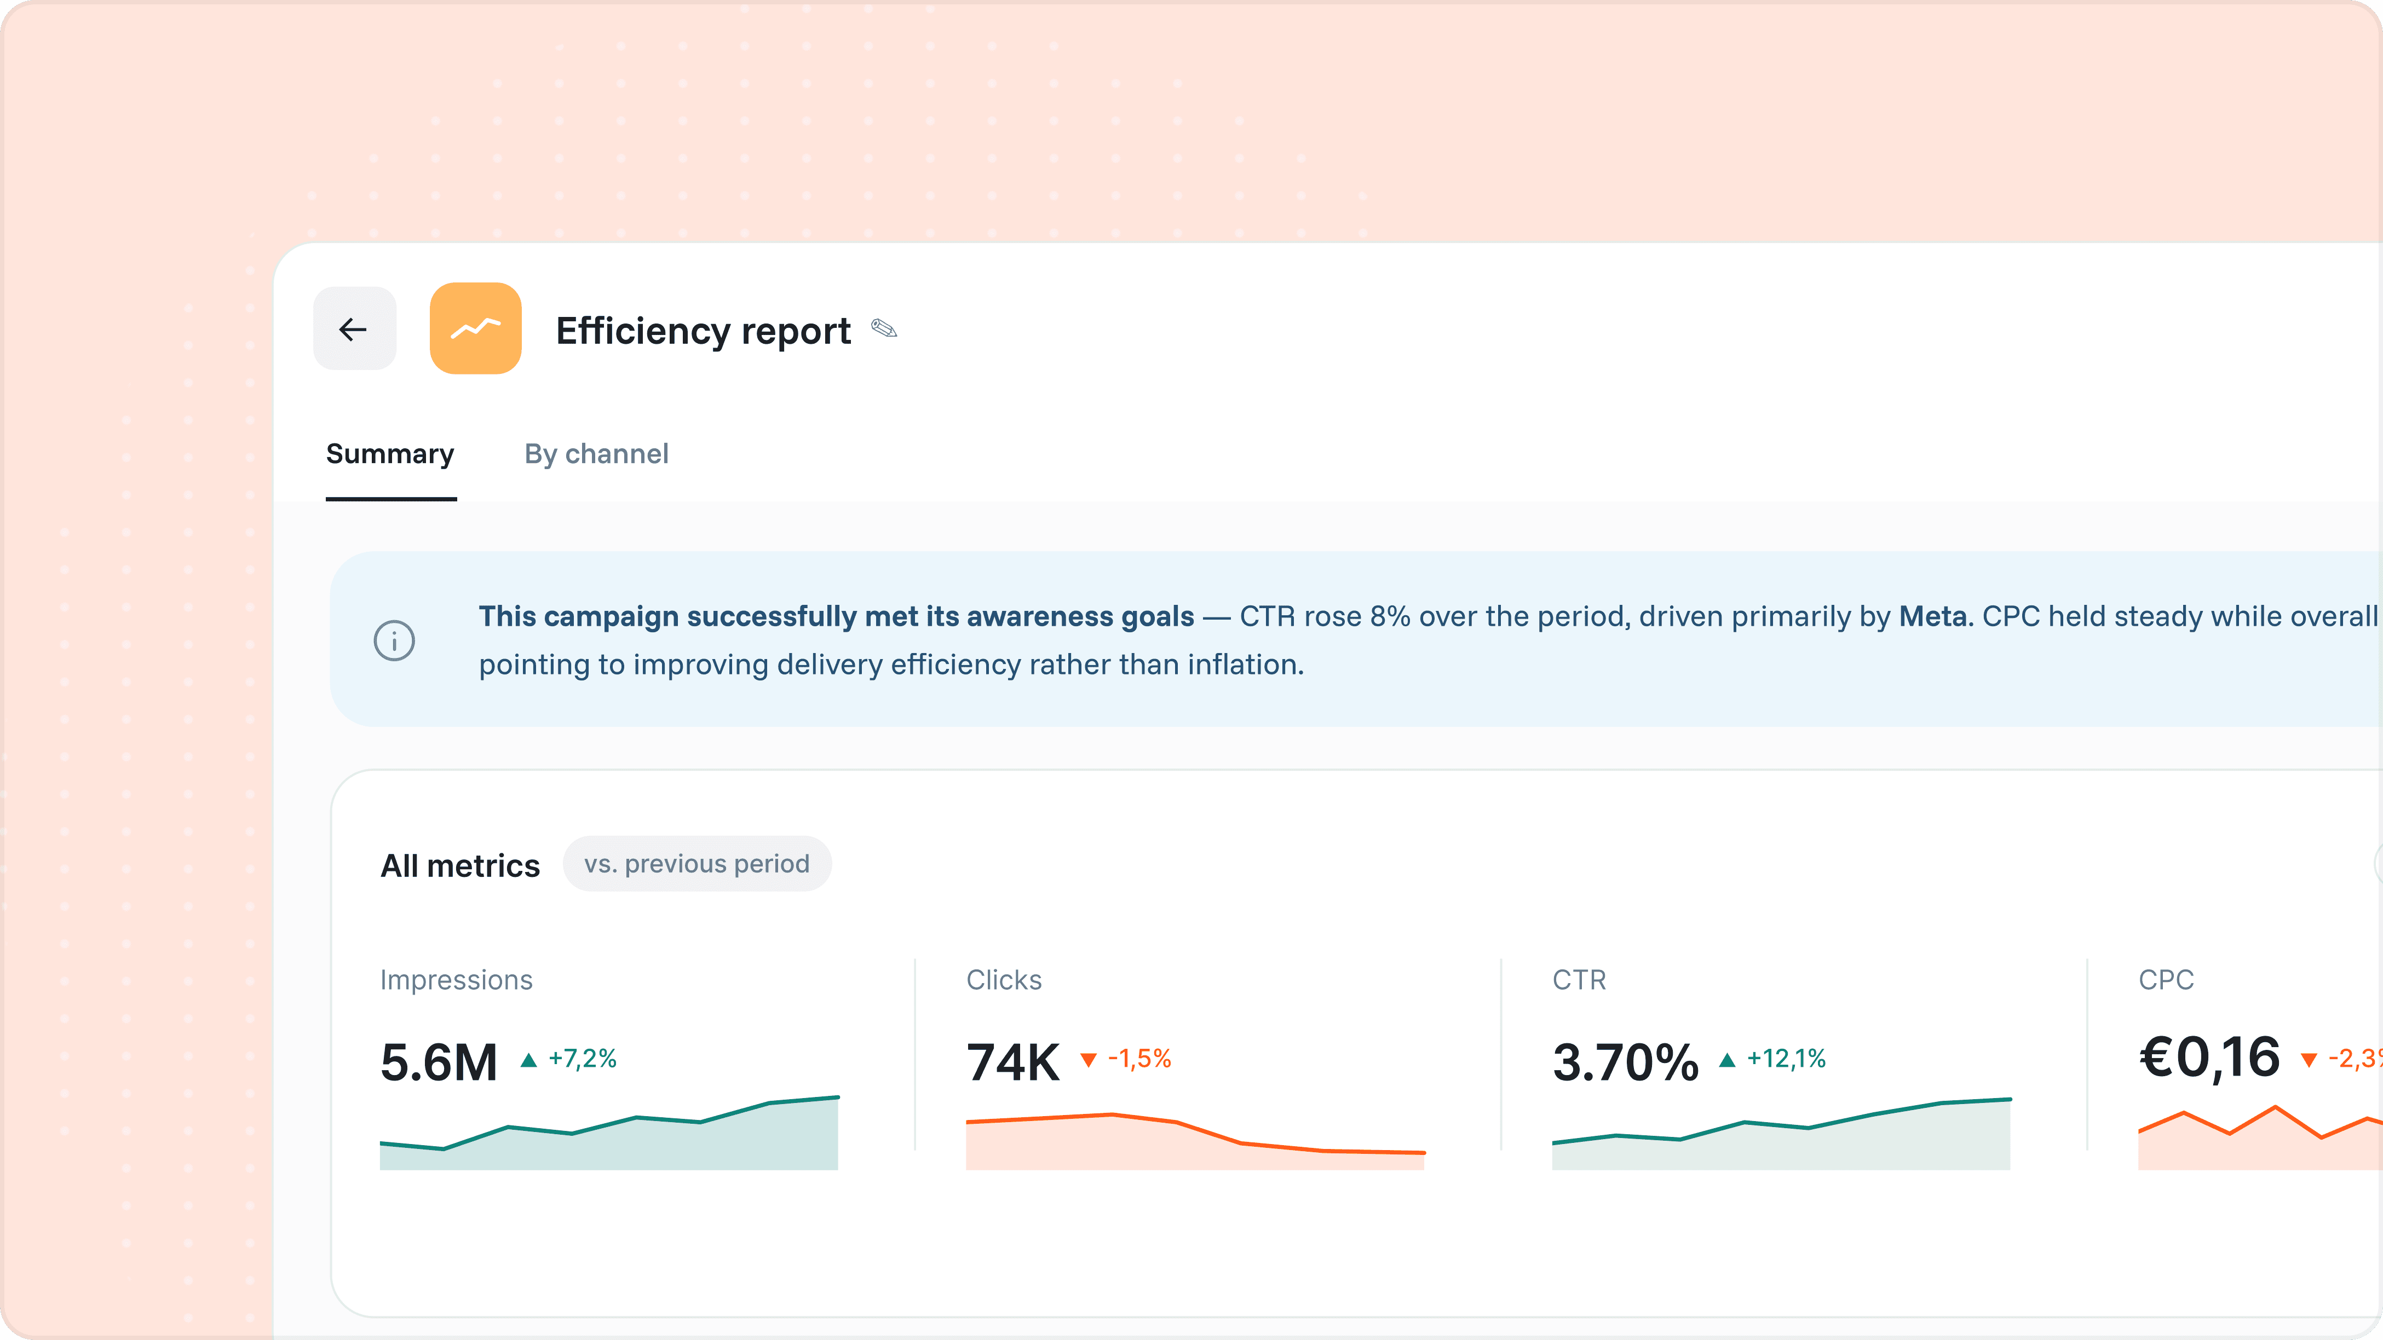Image resolution: width=2383 pixels, height=1340 pixels.
Task: Click the orange efficiency report chart icon
Action: (475, 328)
